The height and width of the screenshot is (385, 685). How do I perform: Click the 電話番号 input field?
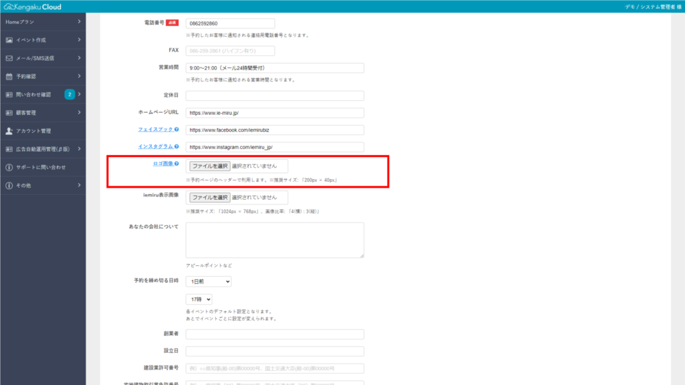tap(230, 23)
